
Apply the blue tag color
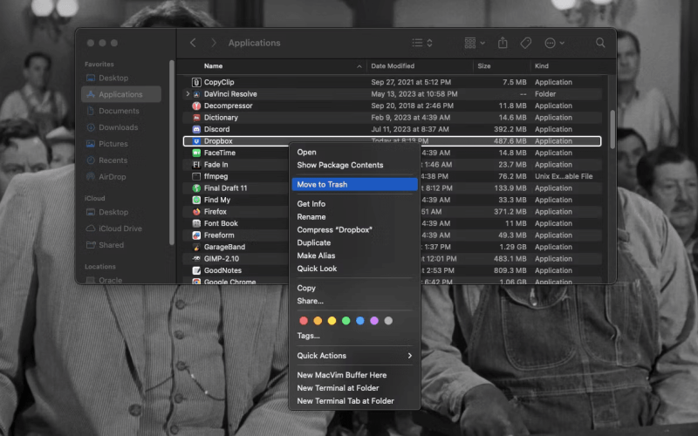[360, 321]
